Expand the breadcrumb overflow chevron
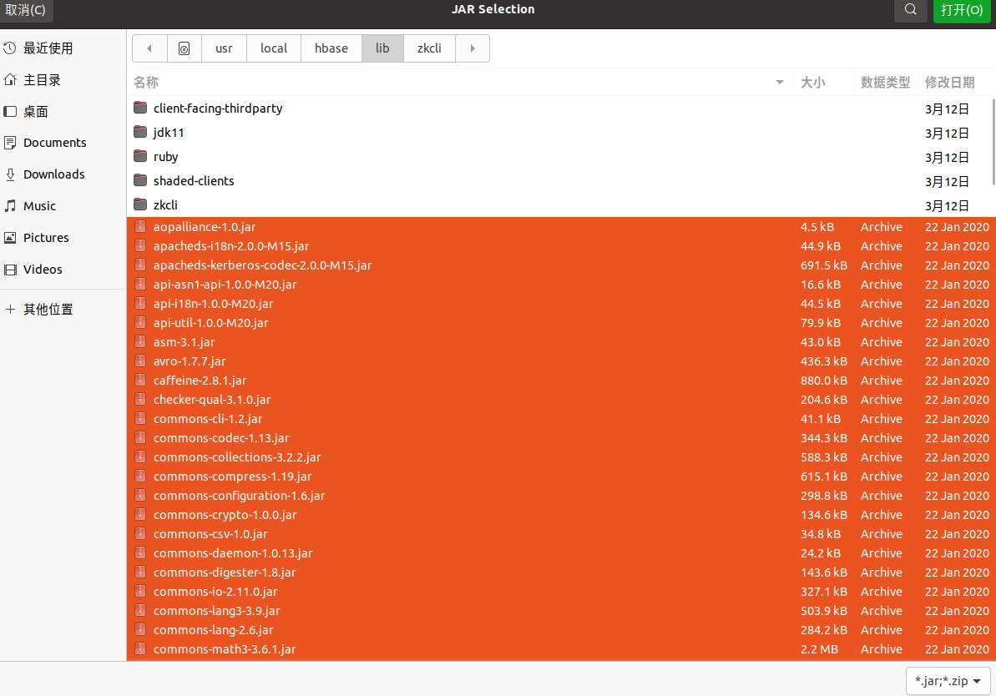Screen dimensions: 996x696 [x=472, y=48]
